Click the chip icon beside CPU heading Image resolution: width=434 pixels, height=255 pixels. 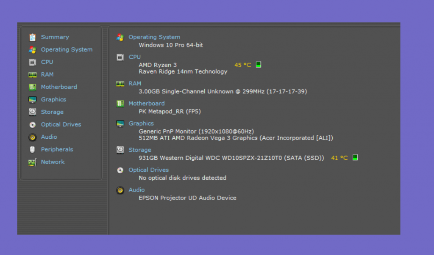(120, 57)
